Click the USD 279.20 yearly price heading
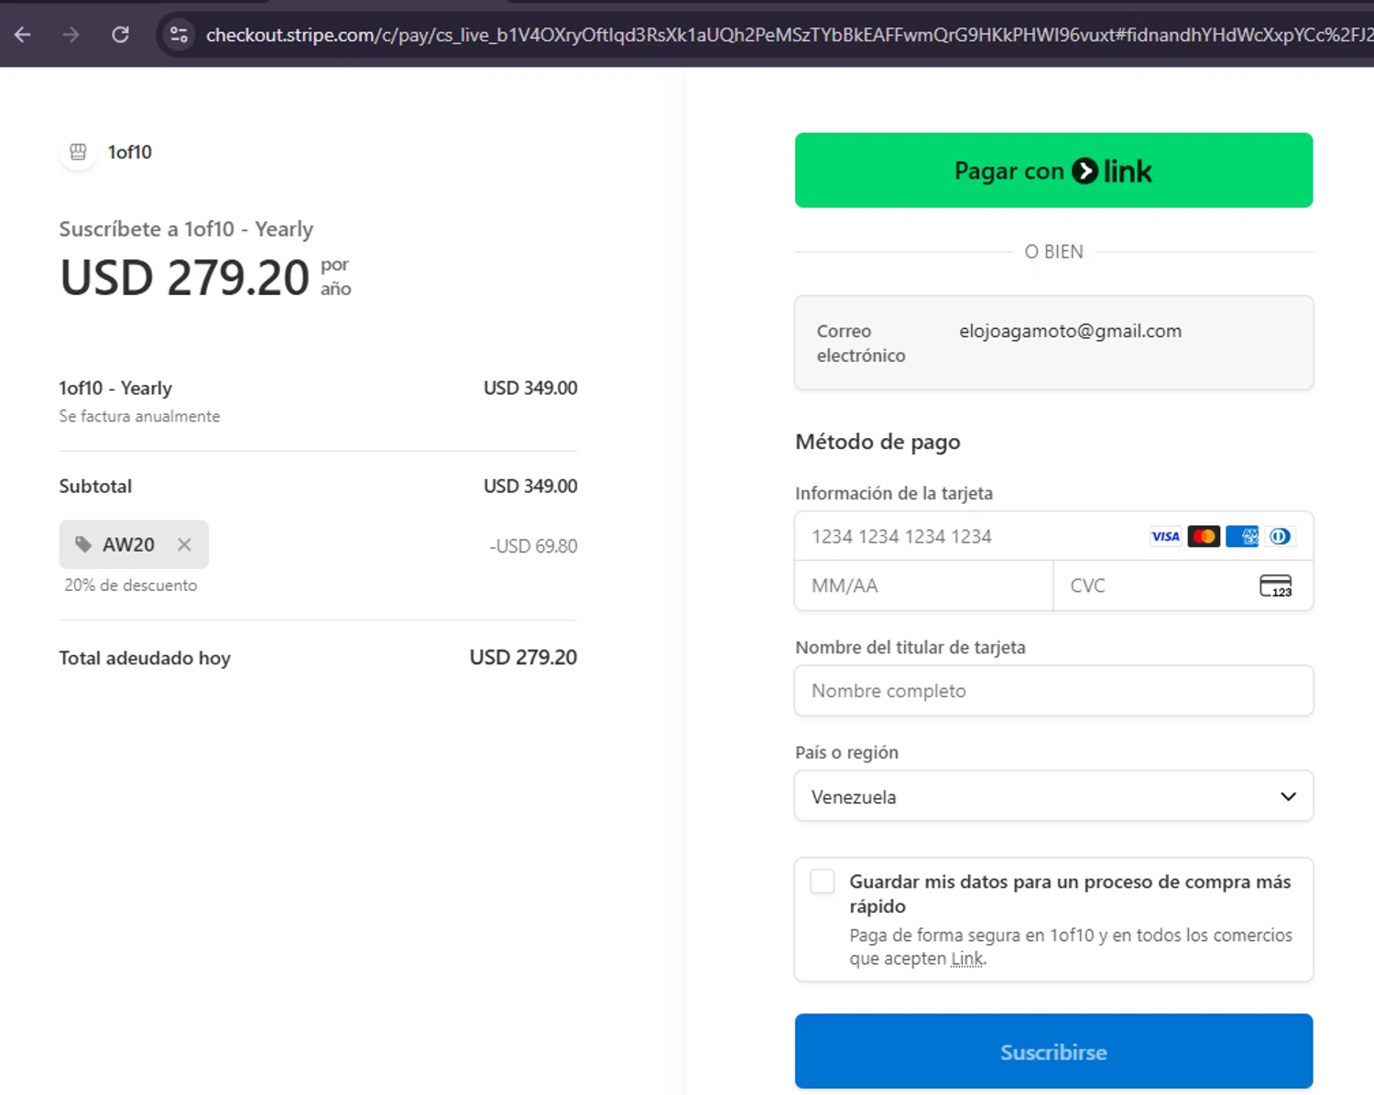 click(x=185, y=278)
